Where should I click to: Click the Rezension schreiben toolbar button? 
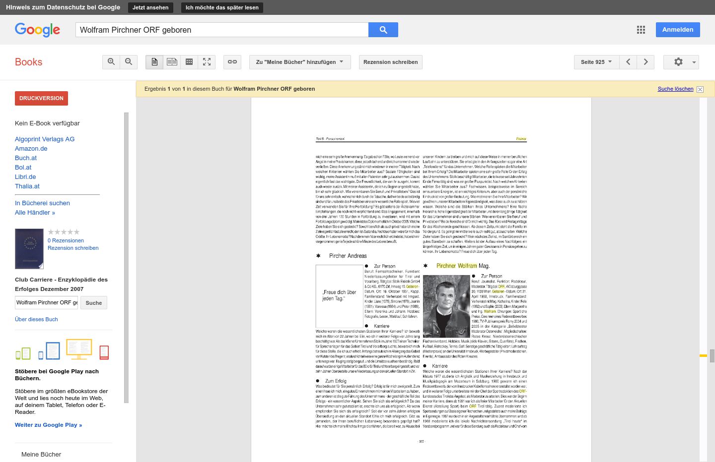(391, 62)
